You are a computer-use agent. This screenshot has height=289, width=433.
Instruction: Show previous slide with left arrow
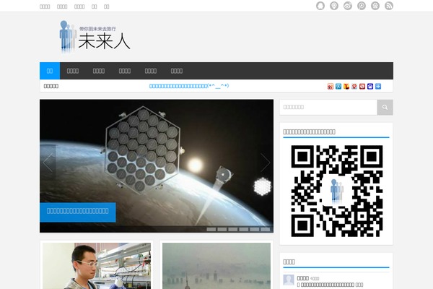(48, 163)
